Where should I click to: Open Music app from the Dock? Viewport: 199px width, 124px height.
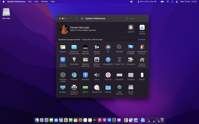coord(99,120)
